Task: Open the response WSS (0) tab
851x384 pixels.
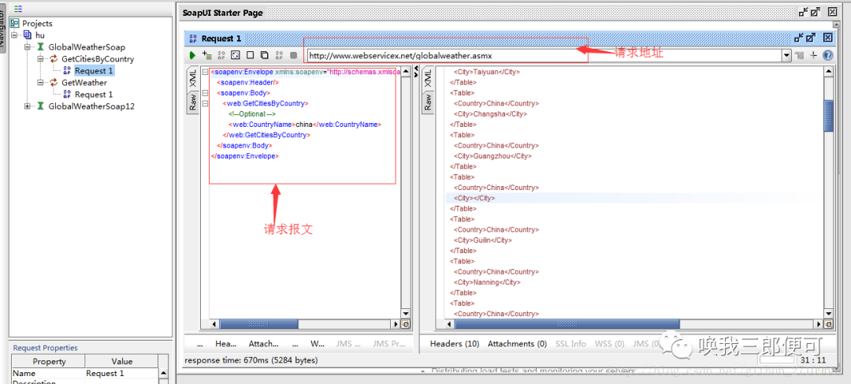Action: click(x=609, y=344)
